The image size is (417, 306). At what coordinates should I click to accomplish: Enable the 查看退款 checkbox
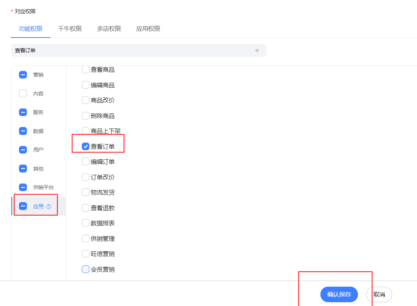point(86,208)
